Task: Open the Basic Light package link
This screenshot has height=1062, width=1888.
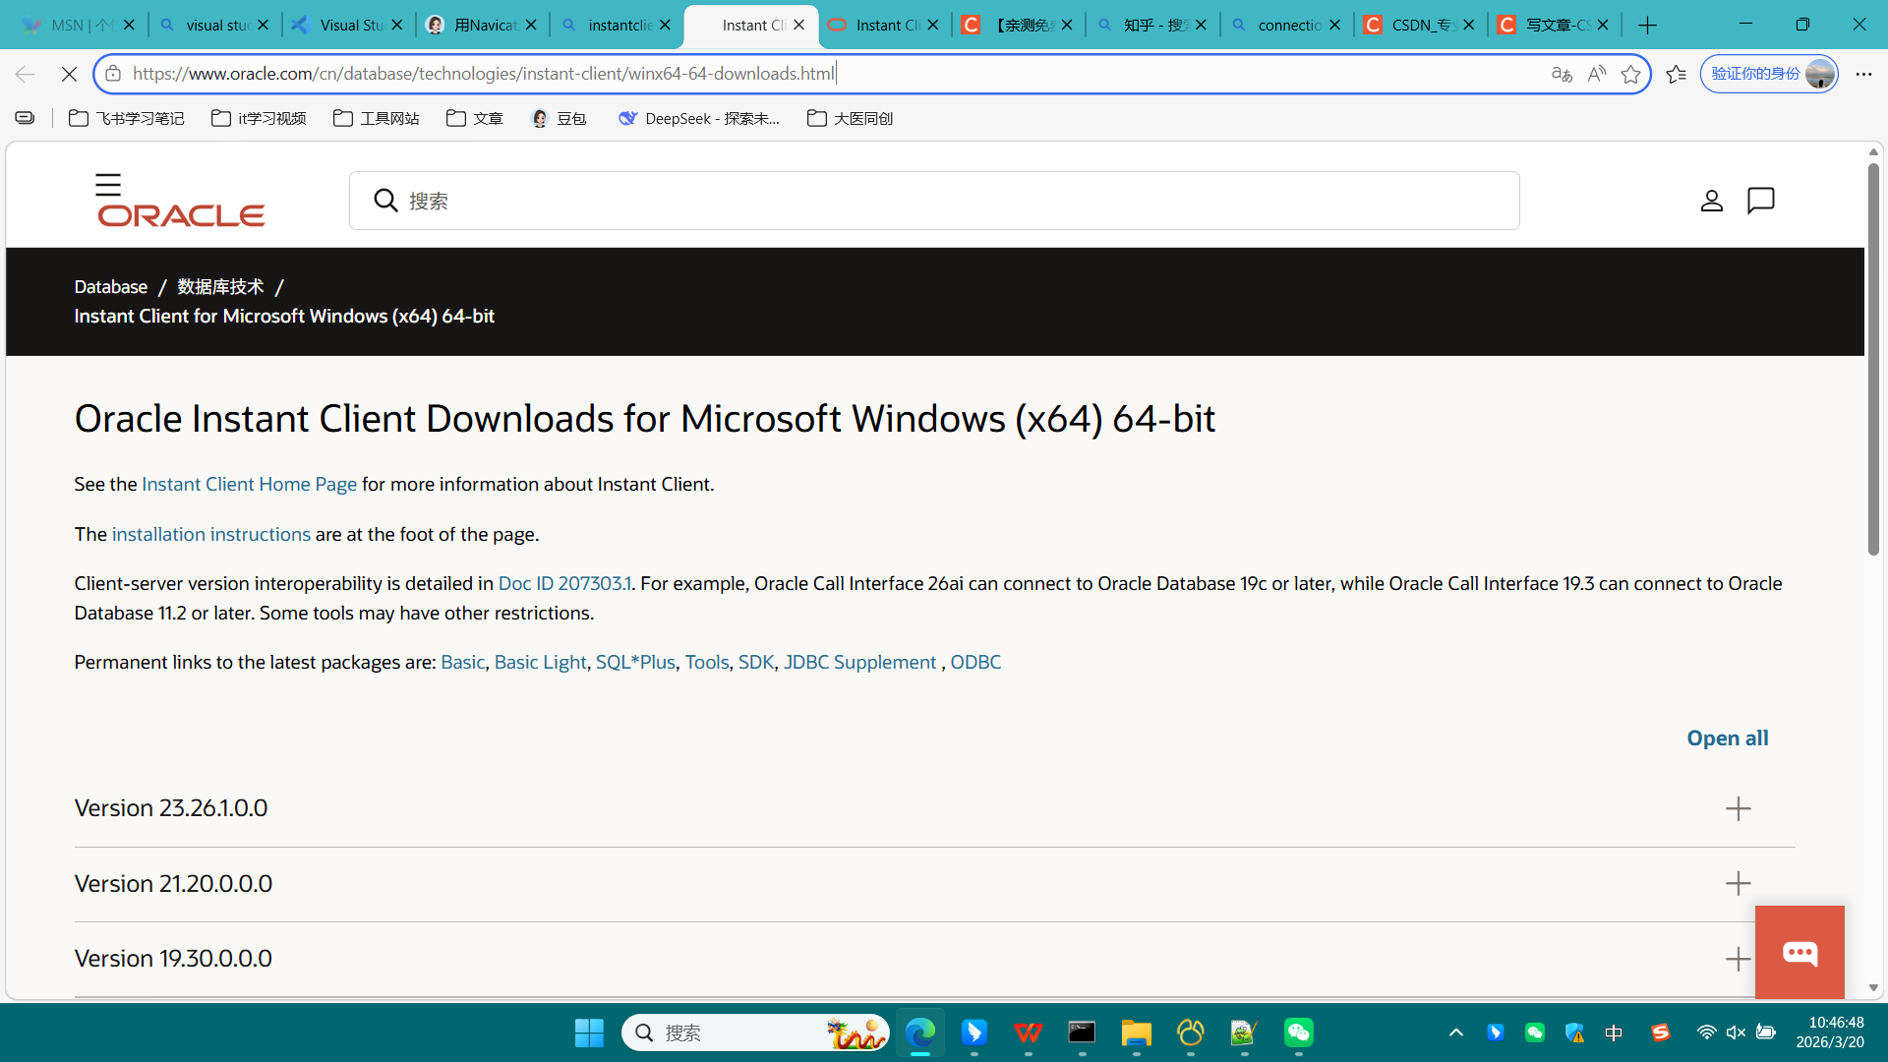Action: tap(540, 662)
